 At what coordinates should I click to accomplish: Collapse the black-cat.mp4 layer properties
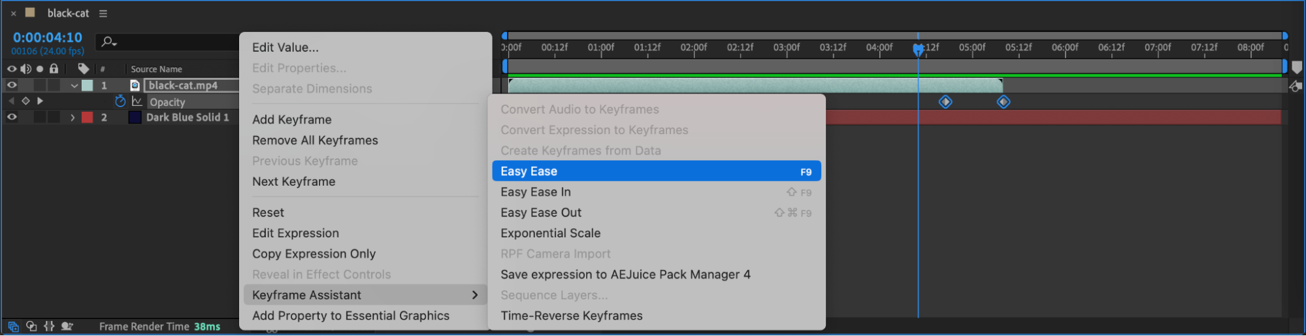click(74, 86)
